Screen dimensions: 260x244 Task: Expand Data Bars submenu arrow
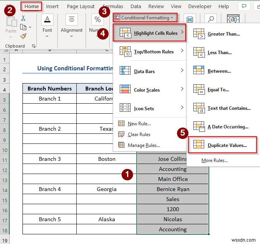point(182,70)
